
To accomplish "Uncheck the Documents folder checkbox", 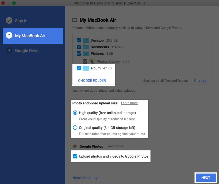I will [x=79, y=47].
